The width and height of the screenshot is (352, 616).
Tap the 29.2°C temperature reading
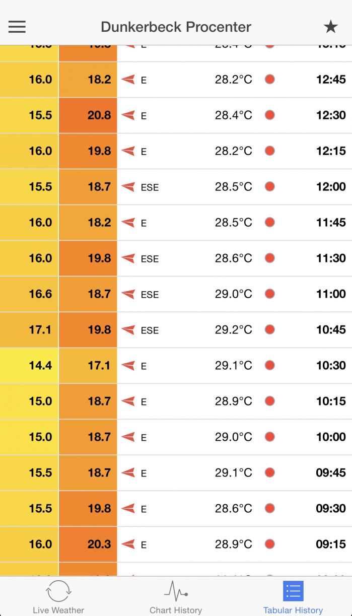coord(234,330)
